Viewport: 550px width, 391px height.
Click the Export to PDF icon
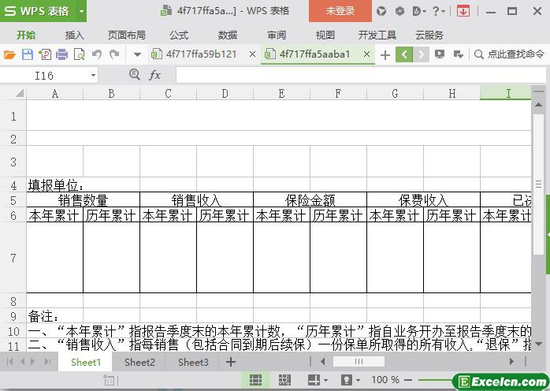coord(45,54)
